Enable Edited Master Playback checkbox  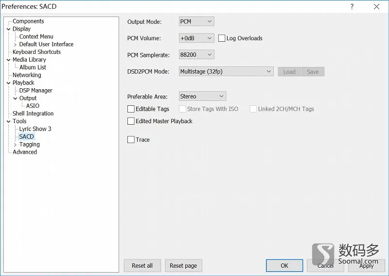[x=131, y=121]
